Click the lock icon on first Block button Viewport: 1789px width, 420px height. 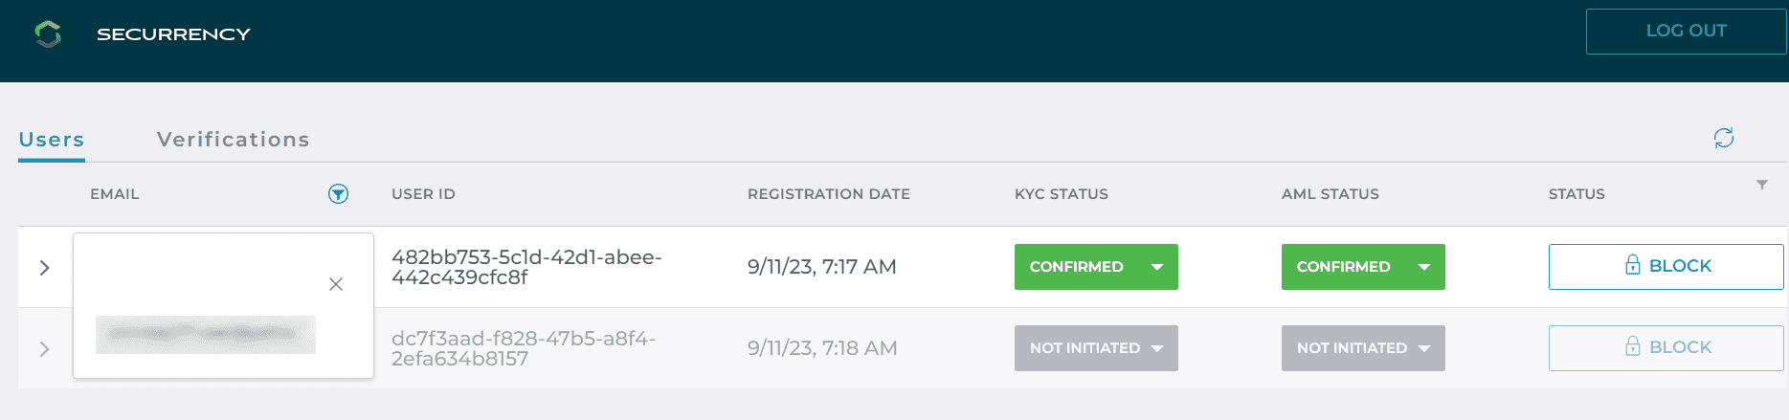click(x=1633, y=265)
